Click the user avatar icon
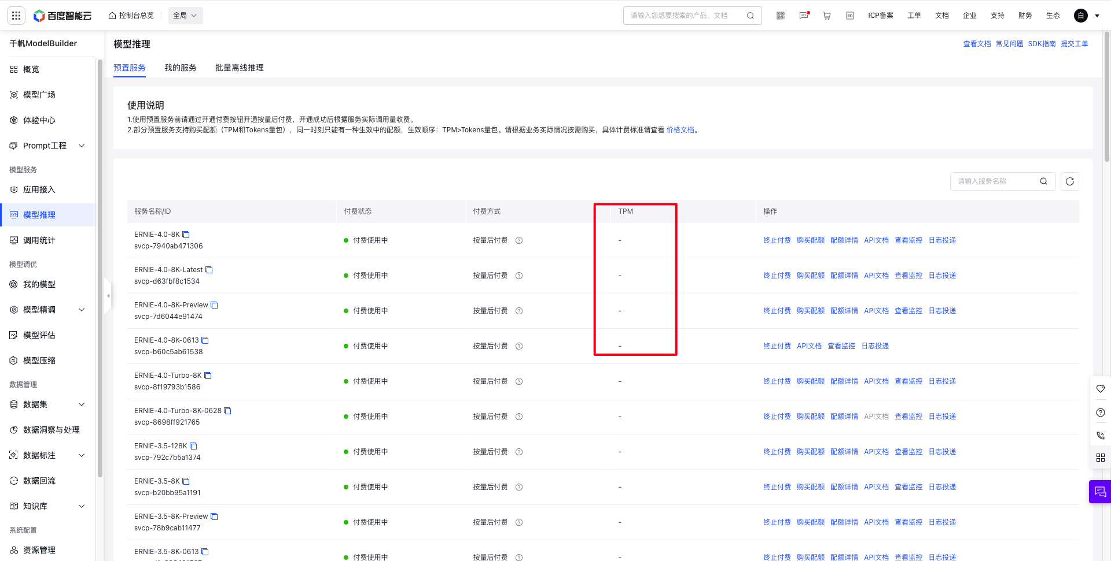 coord(1081,16)
